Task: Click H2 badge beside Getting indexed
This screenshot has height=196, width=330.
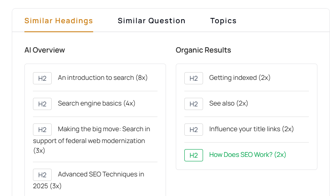Action: coord(194,78)
